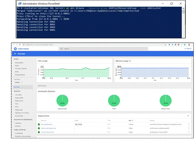The width and height of the screenshot is (196, 141).
Task: Reload the dashboard page in browser
Action: point(20,45)
